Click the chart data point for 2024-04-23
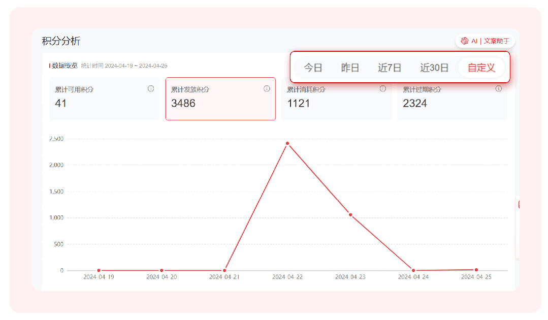Screen dimensions: 548x320 [350, 215]
